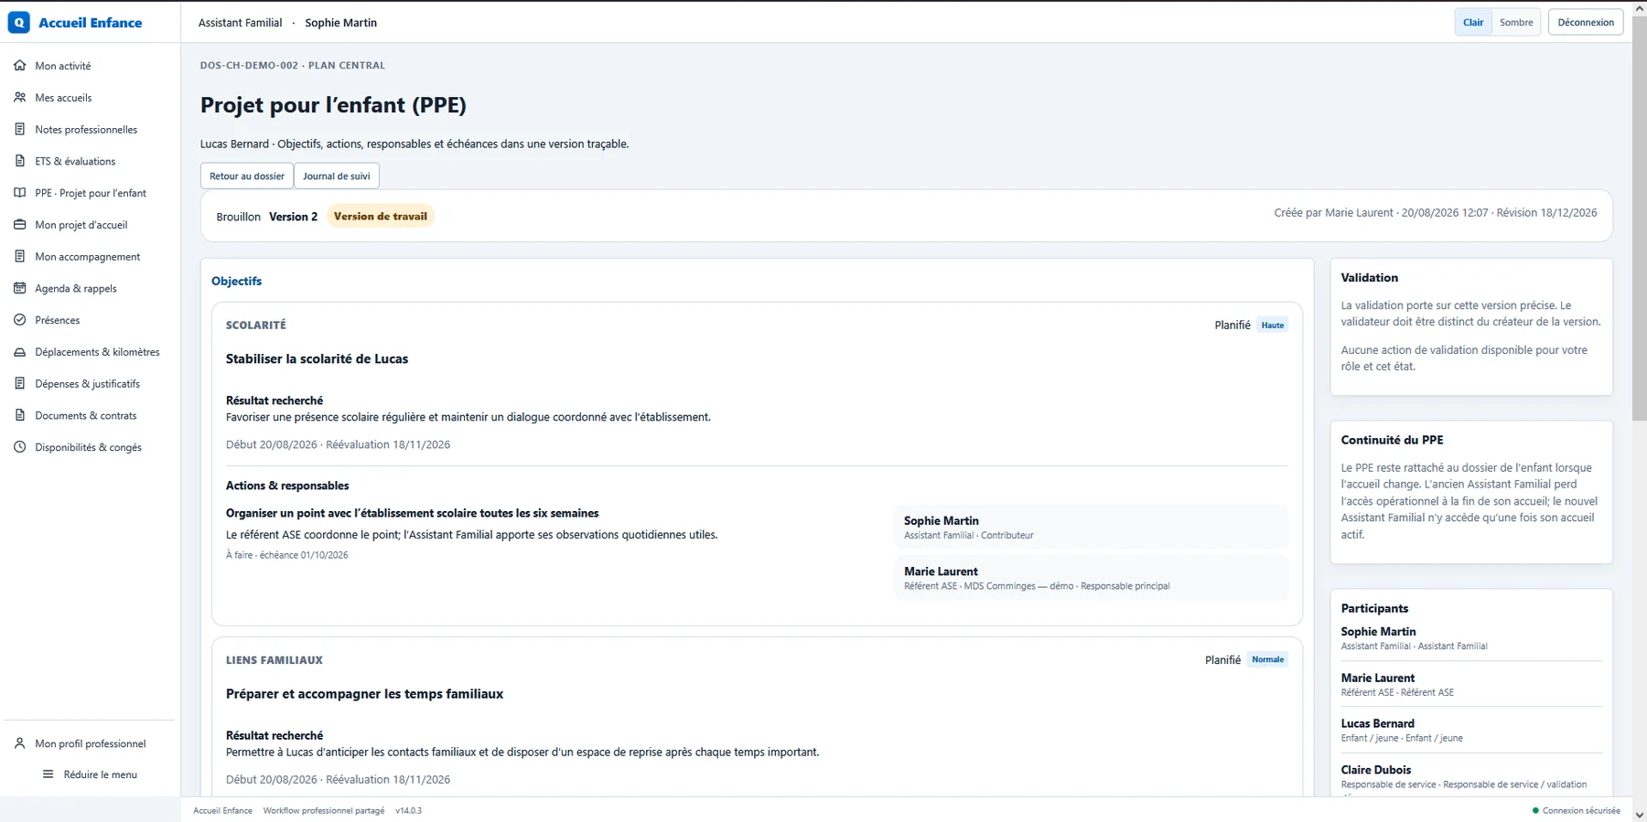1647x822 pixels.
Task: Switch to the Sombre theme
Action: (x=1516, y=23)
